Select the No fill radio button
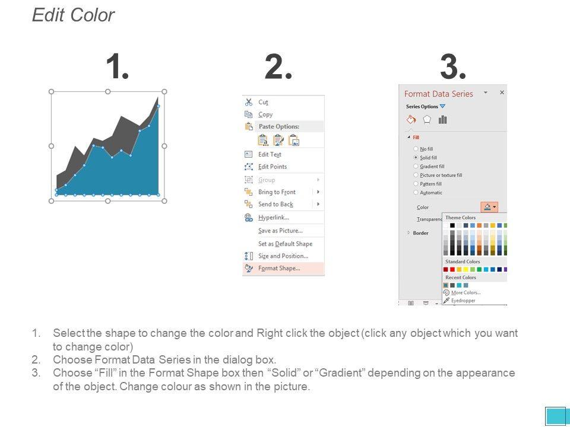Screen dimensions: 570x427 tap(416, 149)
